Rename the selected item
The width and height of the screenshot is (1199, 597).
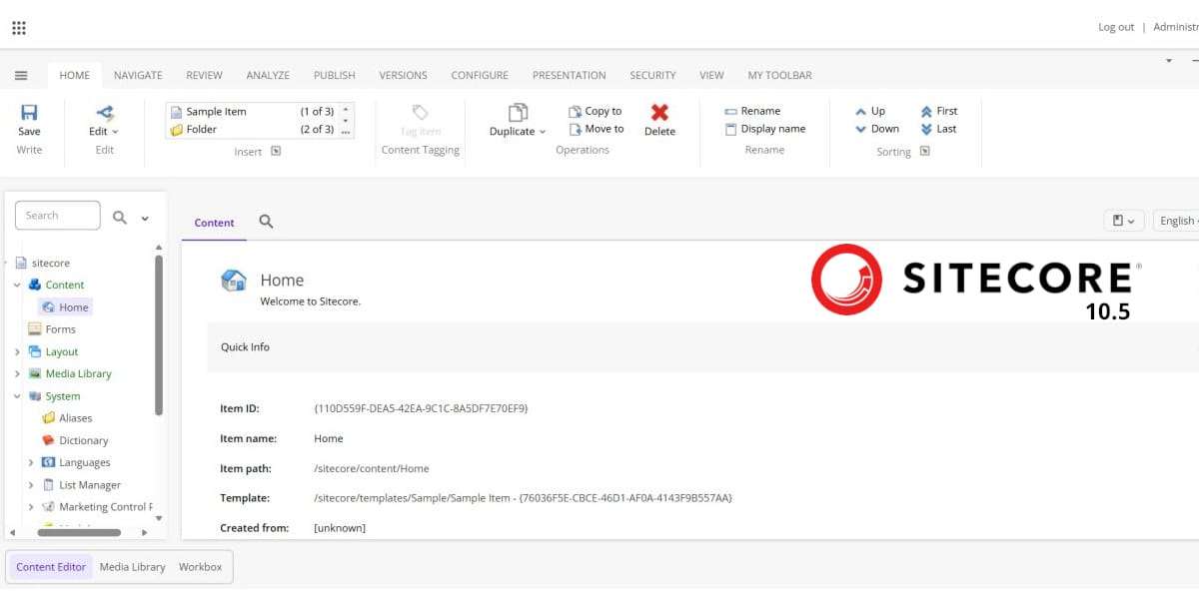pyautogui.click(x=752, y=111)
